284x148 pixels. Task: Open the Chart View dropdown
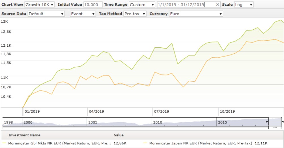coord(40,5)
